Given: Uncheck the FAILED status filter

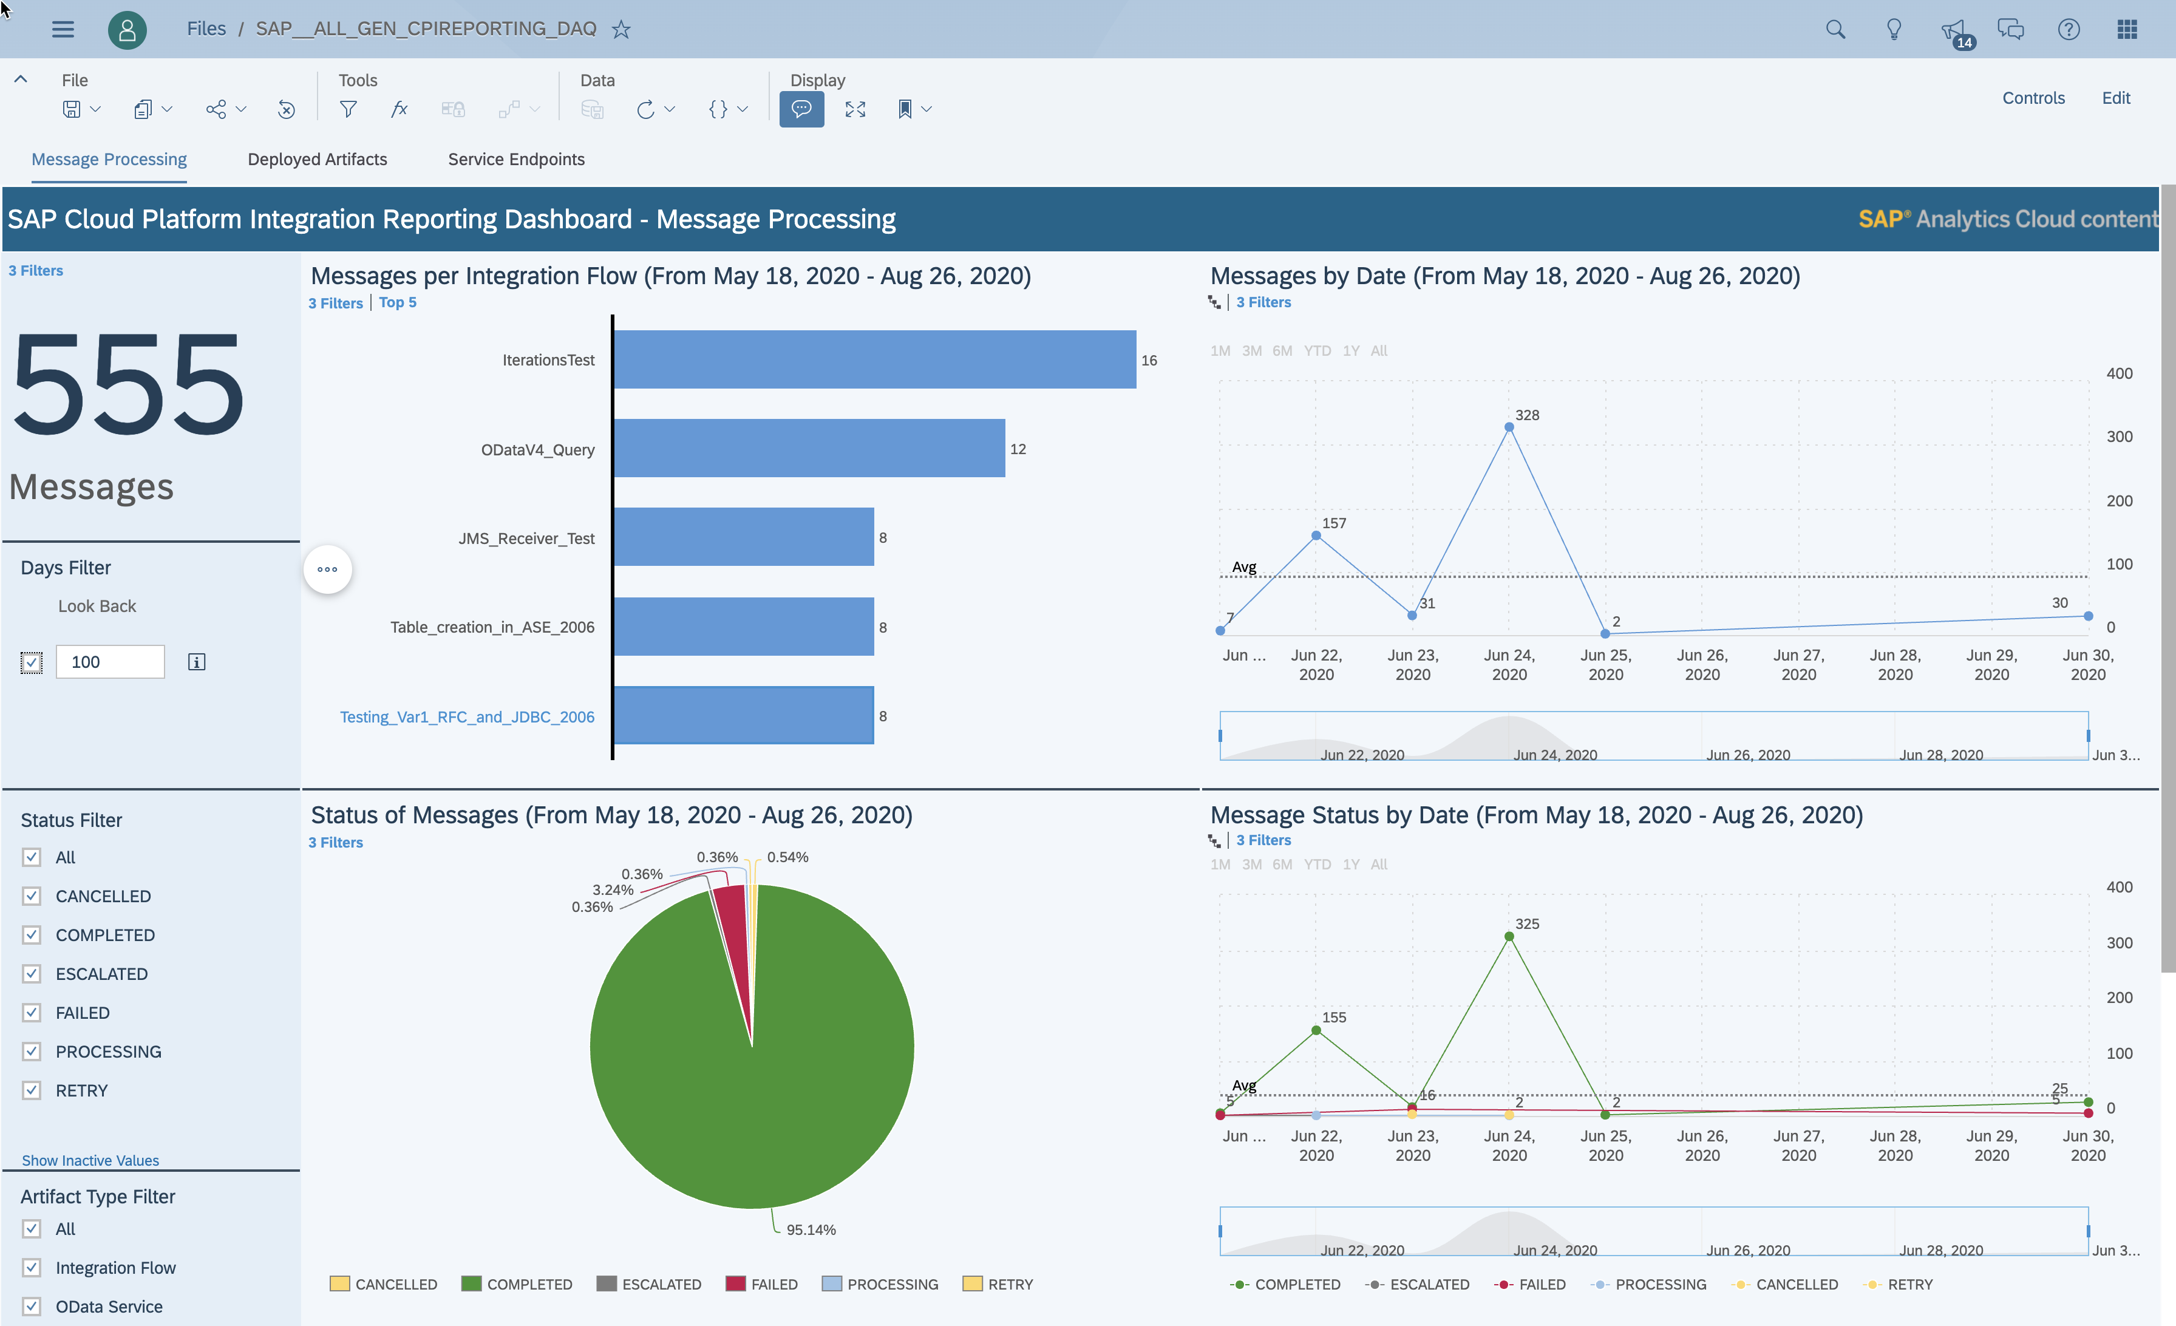Looking at the screenshot, I should pos(32,1013).
